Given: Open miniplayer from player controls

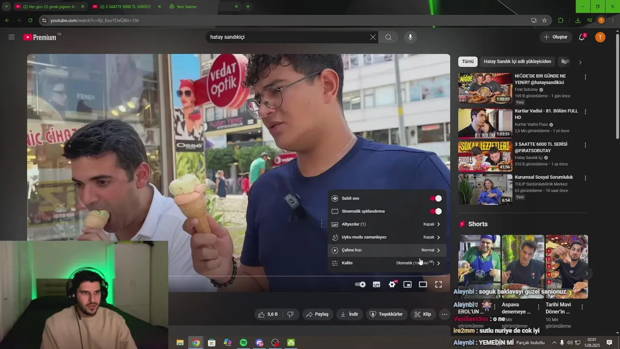Looking at the screenshot, I should tap(407, 285).
